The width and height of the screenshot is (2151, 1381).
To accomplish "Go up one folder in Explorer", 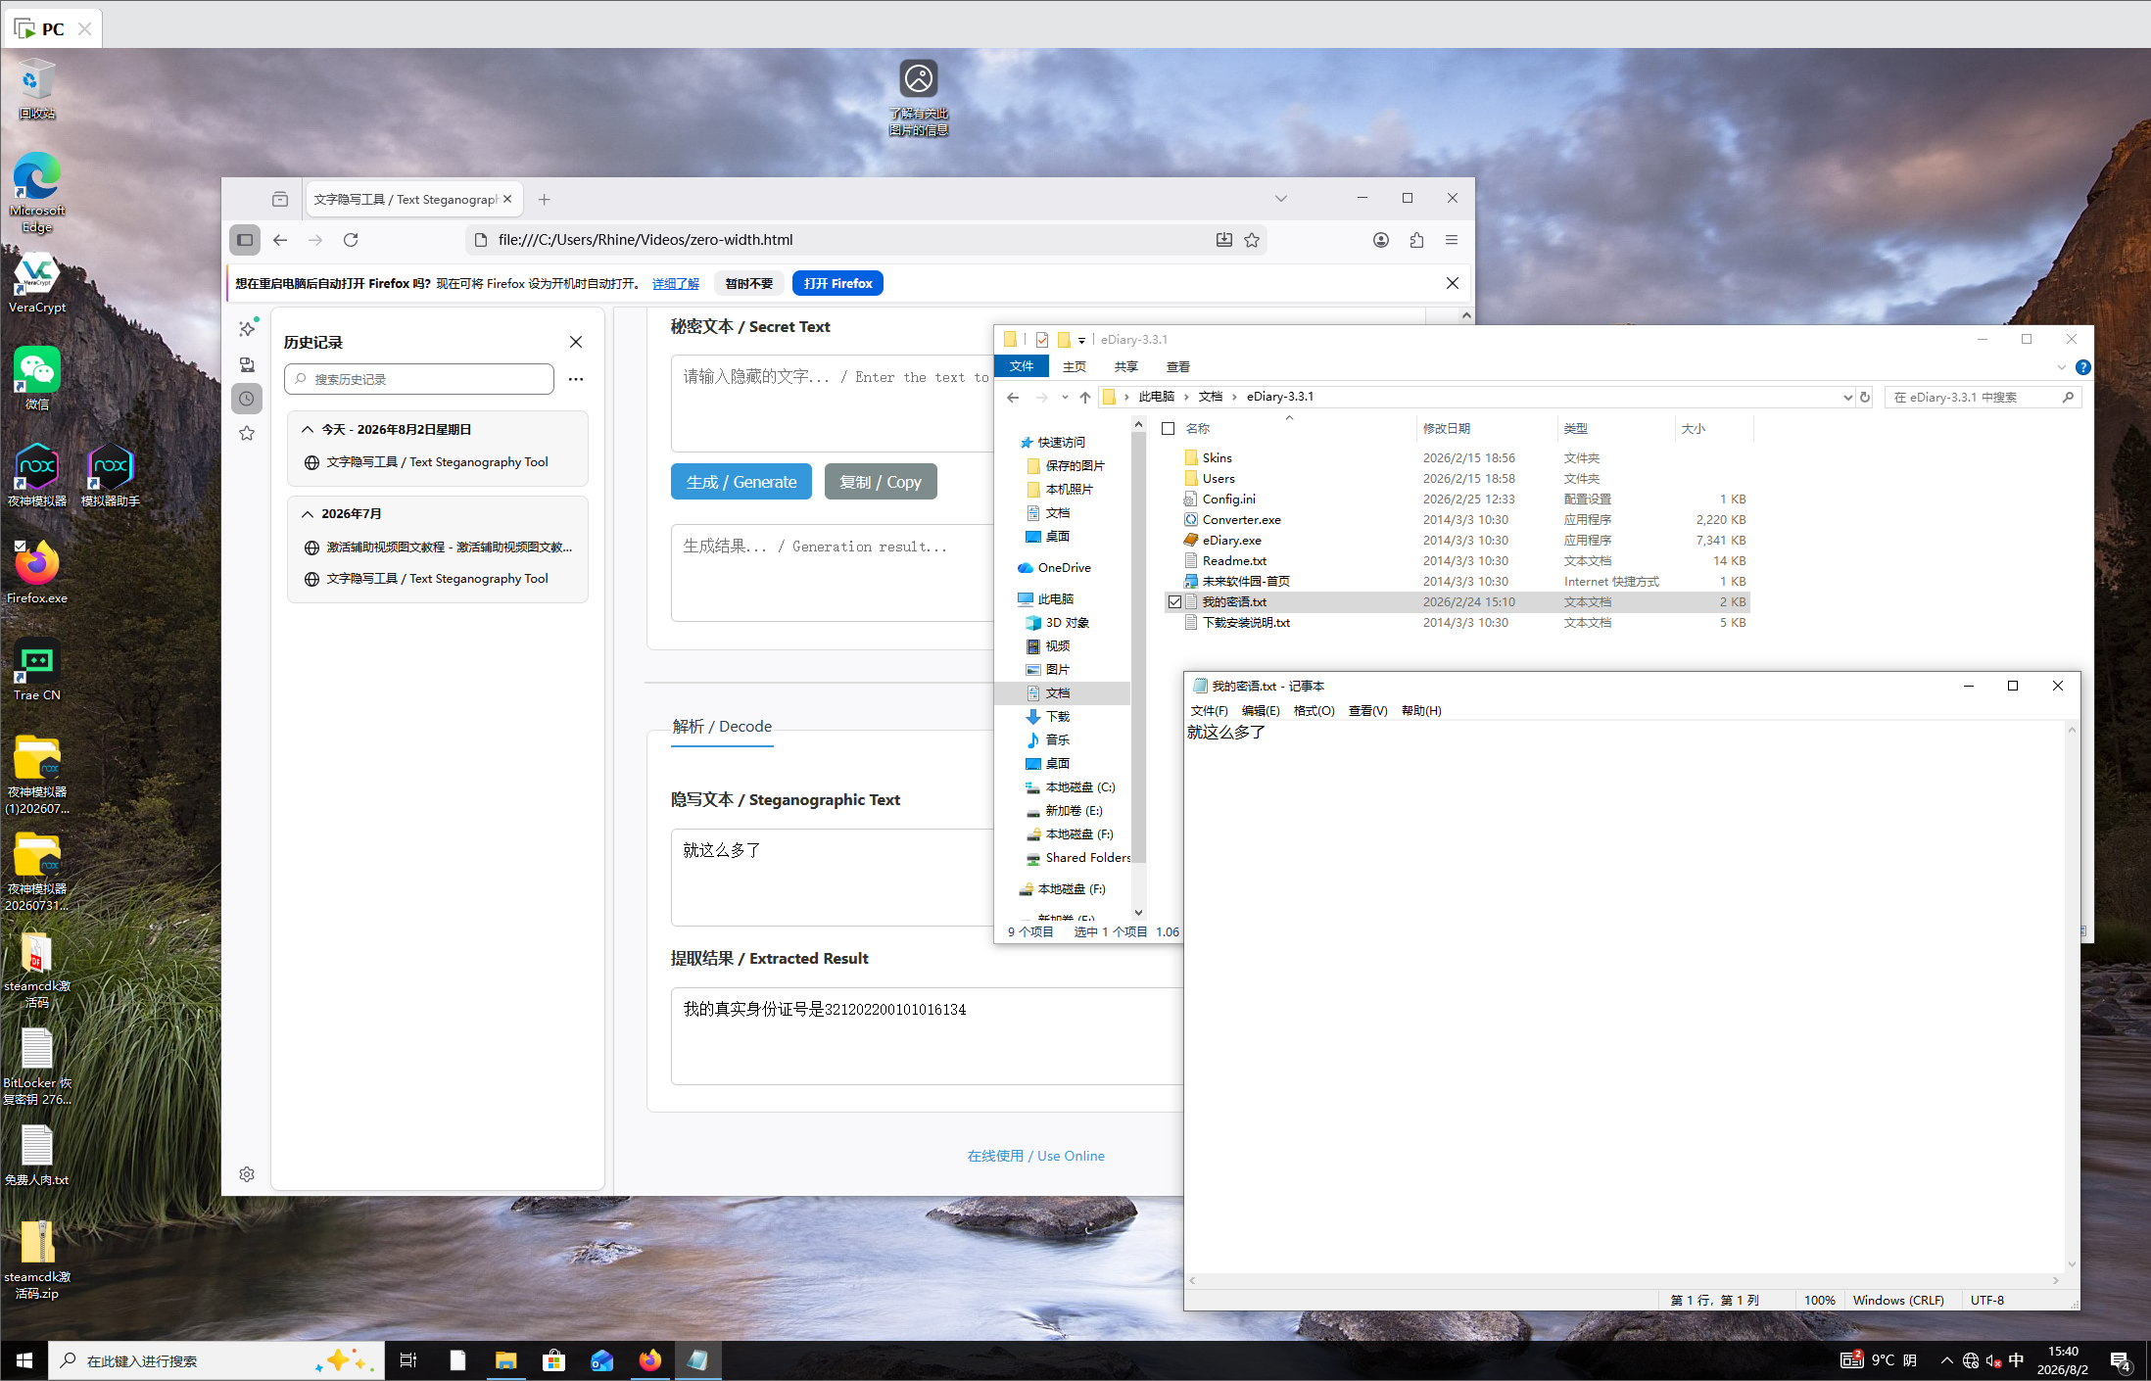I will coord(1085,397).
